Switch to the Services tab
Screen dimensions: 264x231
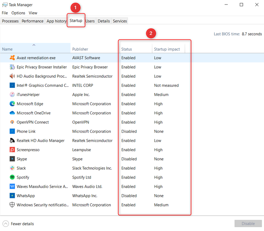119,21
